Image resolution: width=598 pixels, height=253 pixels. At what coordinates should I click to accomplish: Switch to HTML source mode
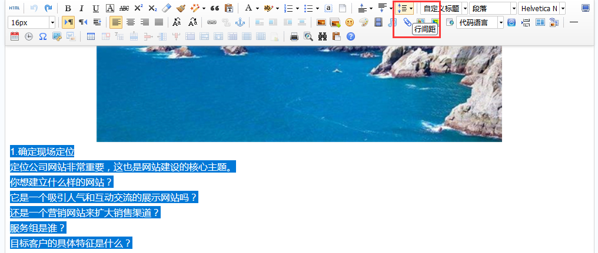point(15,8)
